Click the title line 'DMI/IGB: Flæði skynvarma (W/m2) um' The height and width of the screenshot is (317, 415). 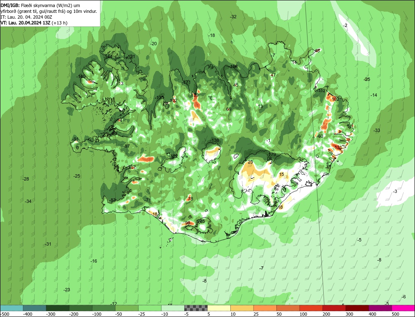point(40,5)
